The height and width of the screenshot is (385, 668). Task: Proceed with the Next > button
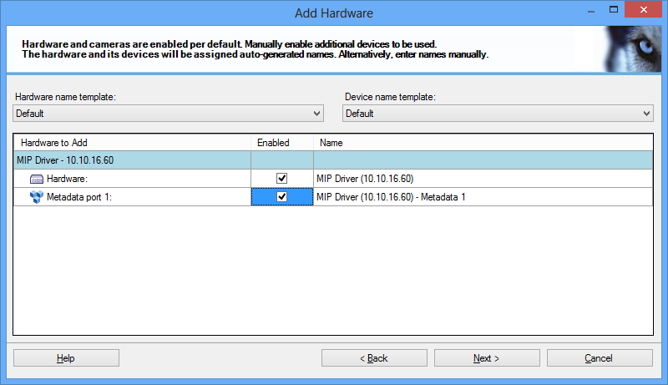pyautogui.click(x=487, y=358)
